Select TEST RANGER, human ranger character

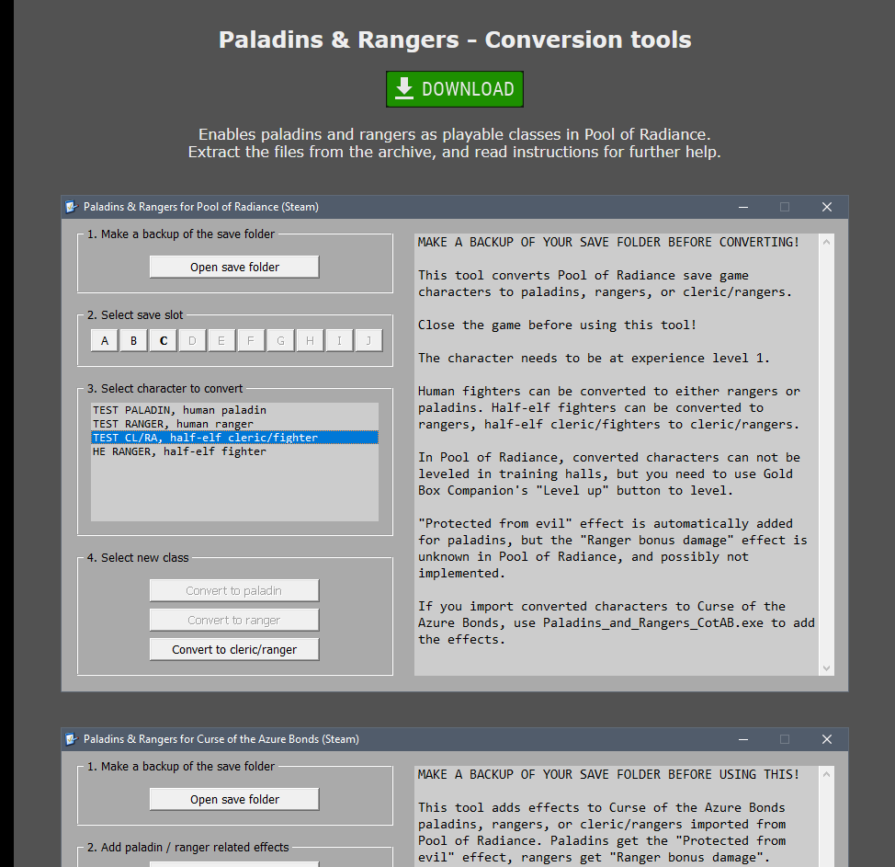pos(234,424)
